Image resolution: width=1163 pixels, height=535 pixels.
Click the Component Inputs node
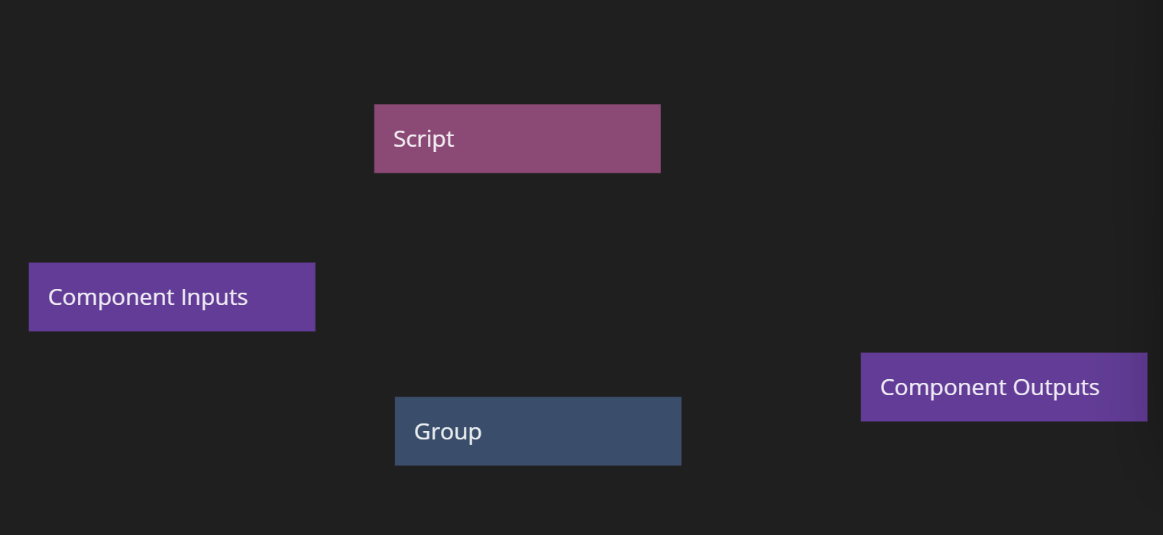pos(171,297)
